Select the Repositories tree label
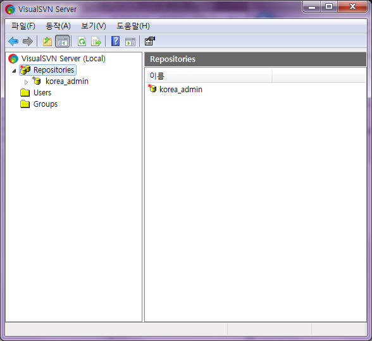 54,70
